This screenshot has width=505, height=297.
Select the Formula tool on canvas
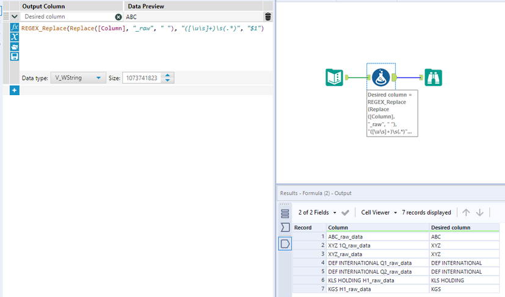[x=380, y=77]
